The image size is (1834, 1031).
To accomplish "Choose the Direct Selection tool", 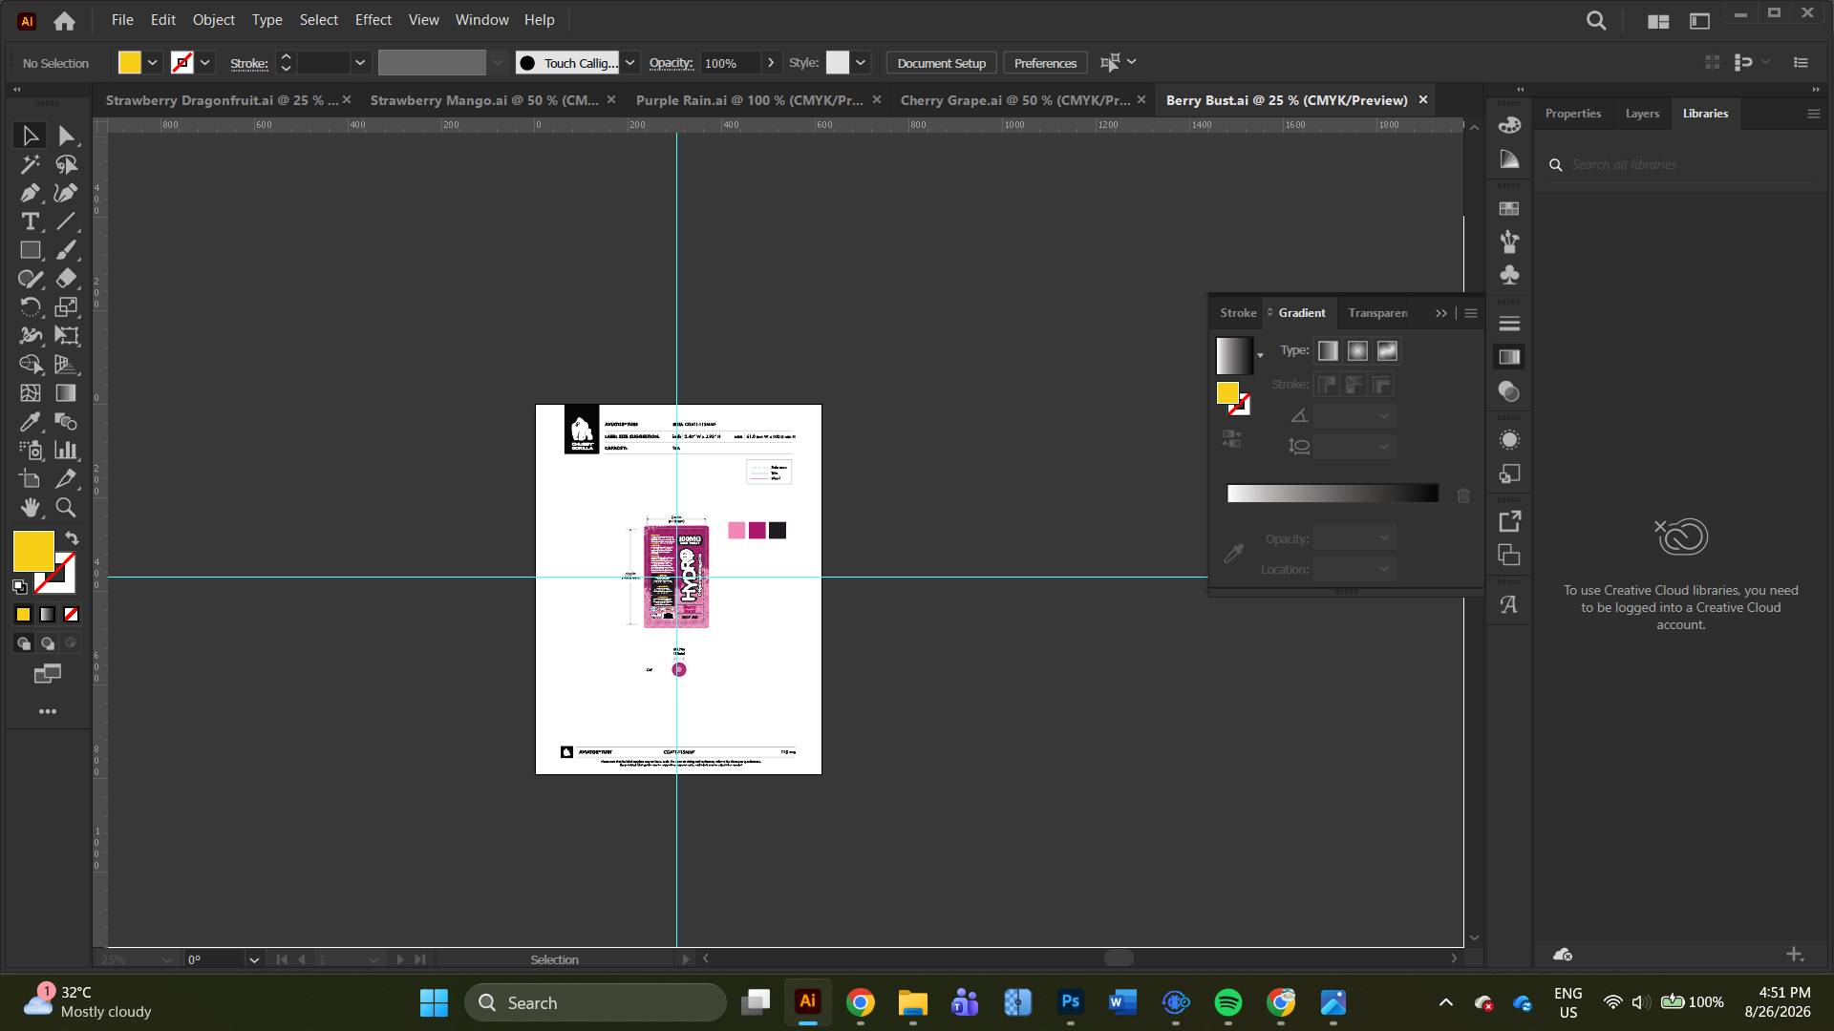I will [x=66, y=136].
